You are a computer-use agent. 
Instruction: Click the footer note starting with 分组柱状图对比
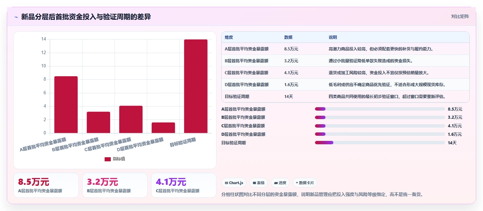coord(322,195)
